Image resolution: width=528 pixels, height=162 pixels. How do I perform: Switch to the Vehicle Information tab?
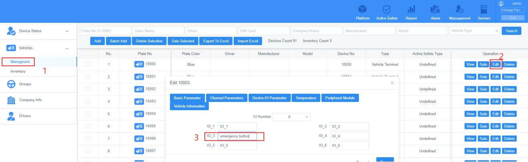189,106
